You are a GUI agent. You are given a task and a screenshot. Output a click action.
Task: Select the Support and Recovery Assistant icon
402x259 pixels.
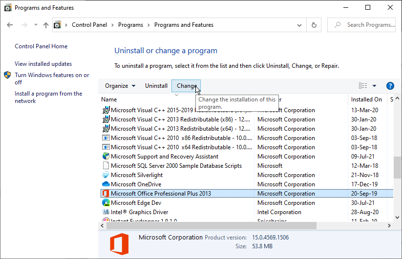tap(106, 157)
